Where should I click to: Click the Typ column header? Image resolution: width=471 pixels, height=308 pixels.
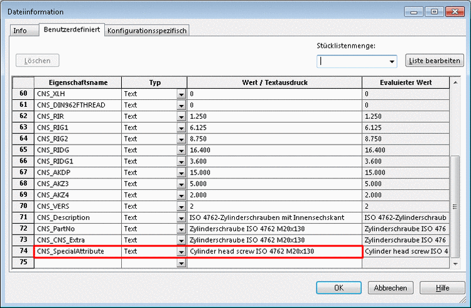click(x=154, y=82)
